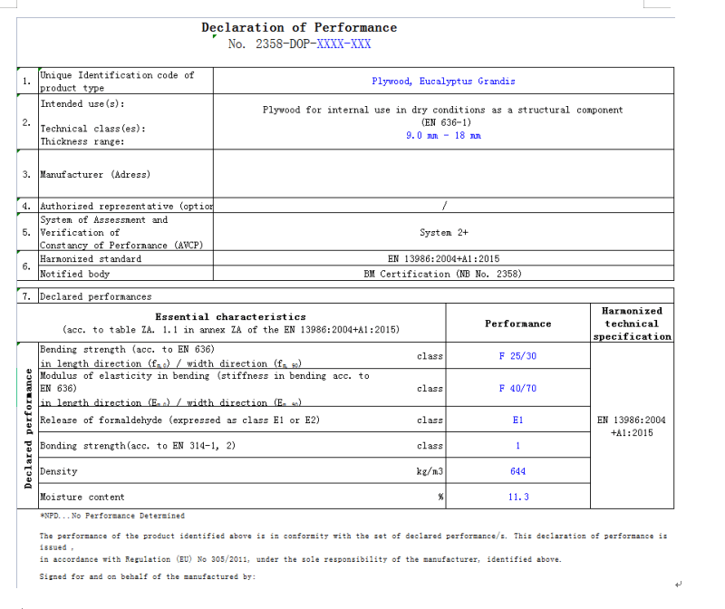Click the Signed for and on behalf line

coord(148,576)
